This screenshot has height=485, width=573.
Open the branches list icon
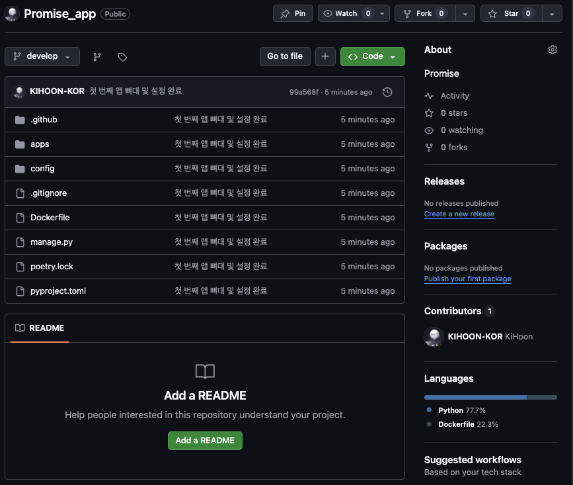[97, 57]
